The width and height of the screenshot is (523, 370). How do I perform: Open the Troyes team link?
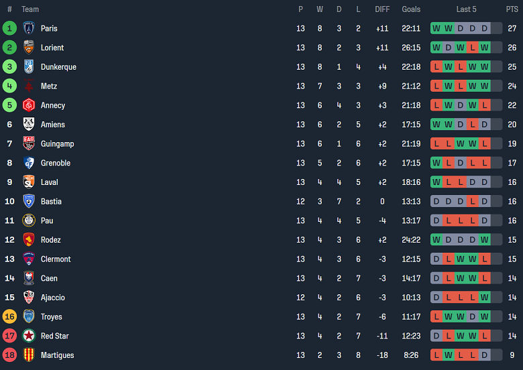point(51,316)
